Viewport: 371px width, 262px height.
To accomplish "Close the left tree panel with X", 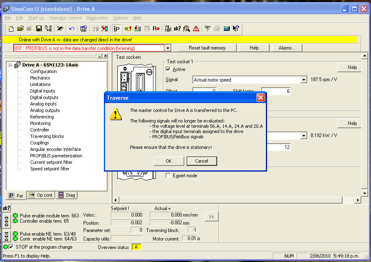I will pos(106,56).
